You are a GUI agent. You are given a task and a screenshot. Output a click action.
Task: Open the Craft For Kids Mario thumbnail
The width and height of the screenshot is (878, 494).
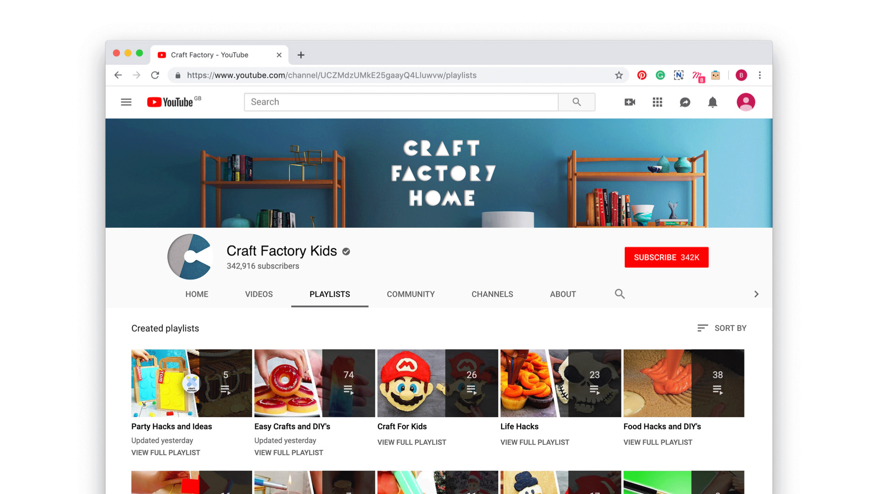438,383
